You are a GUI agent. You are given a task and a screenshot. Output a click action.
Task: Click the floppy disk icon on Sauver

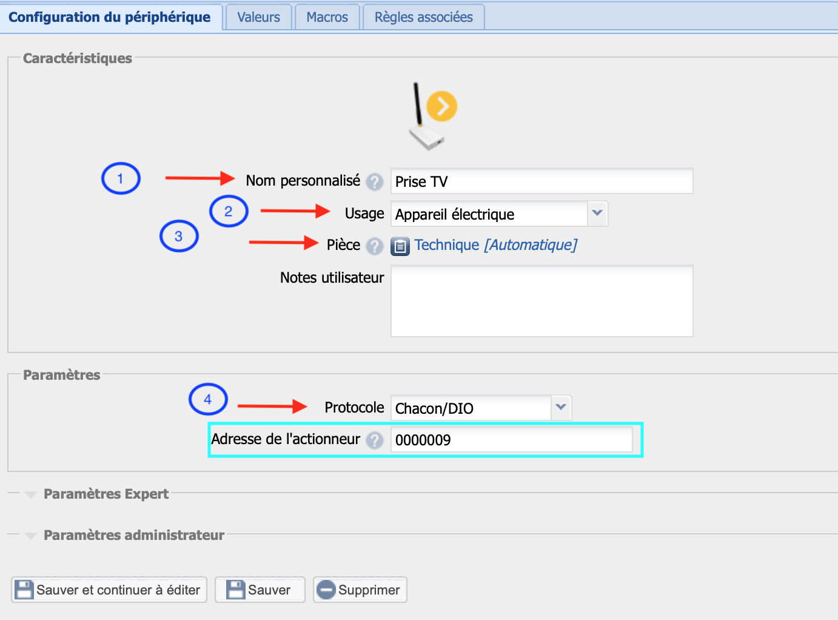tap(235, 590)
